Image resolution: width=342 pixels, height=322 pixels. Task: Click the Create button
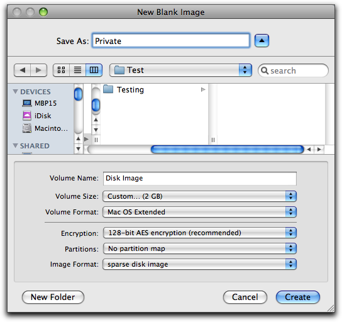click(x=298, y=297)
